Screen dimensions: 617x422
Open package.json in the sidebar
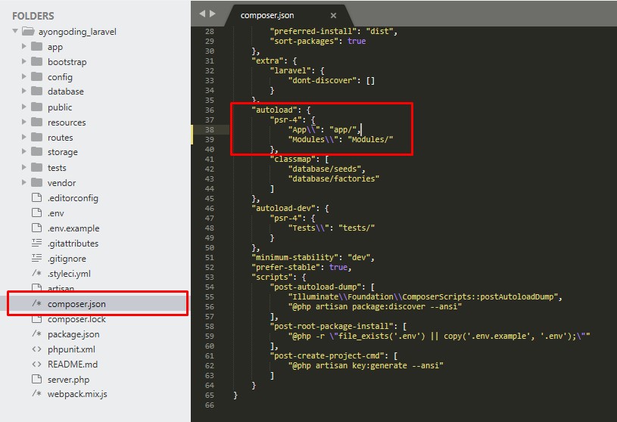(x=73, y=334)
